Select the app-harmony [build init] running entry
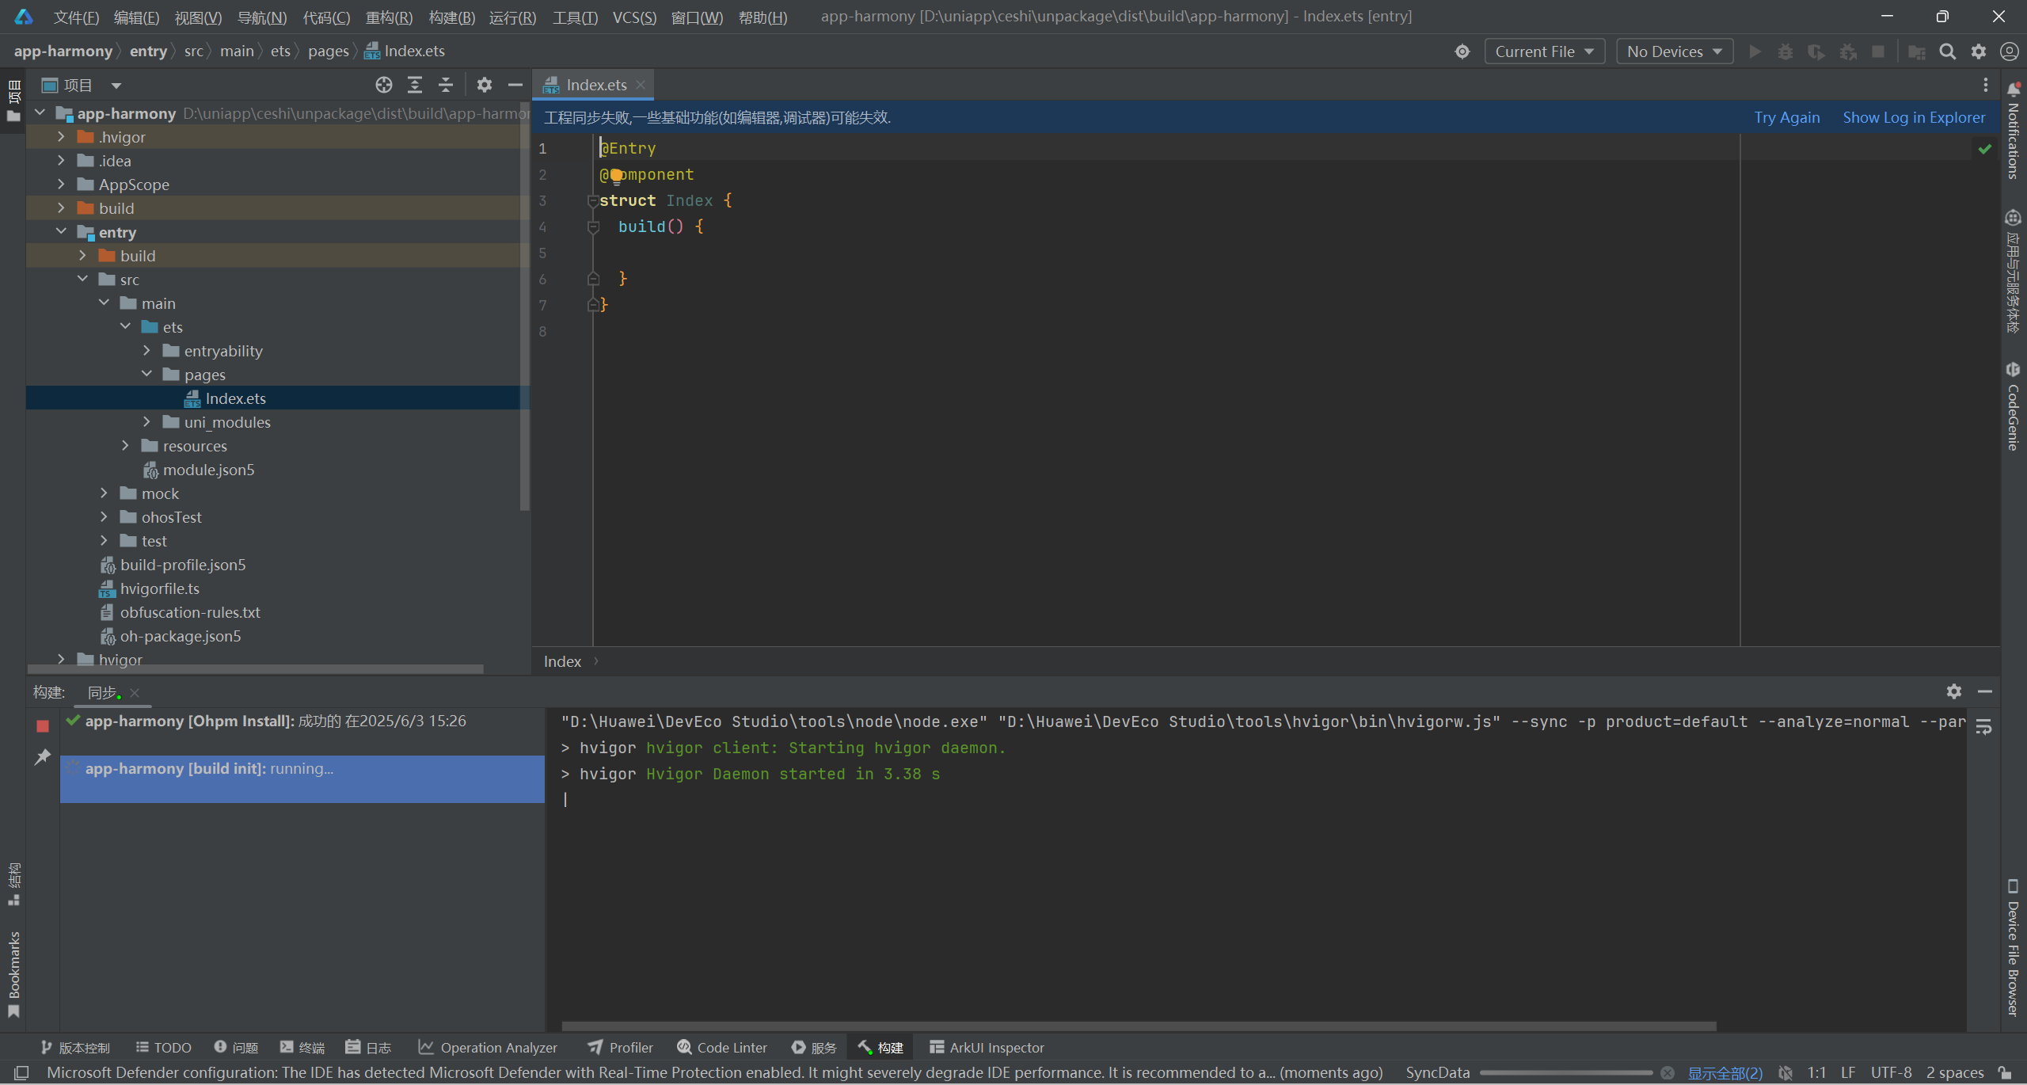Viewport: 2027px width, 1085px height. pos(302,779)
